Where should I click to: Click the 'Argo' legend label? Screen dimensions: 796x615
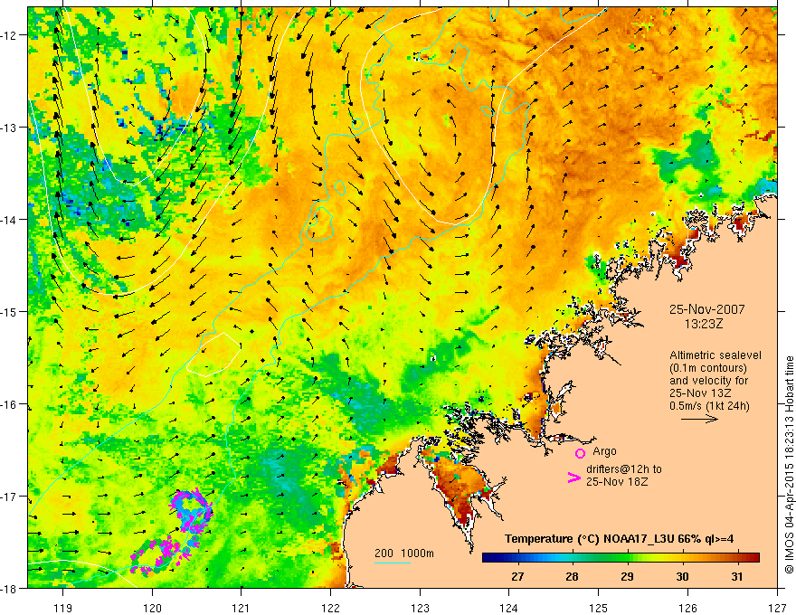[604, 451]
